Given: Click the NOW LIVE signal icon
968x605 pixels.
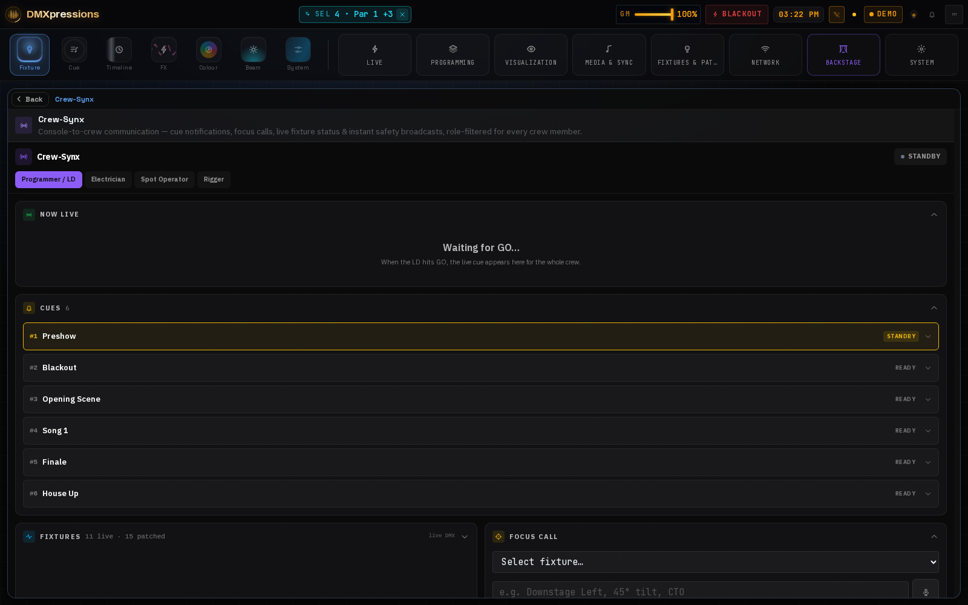Looking at the screenshot, I should click(29, 215).
